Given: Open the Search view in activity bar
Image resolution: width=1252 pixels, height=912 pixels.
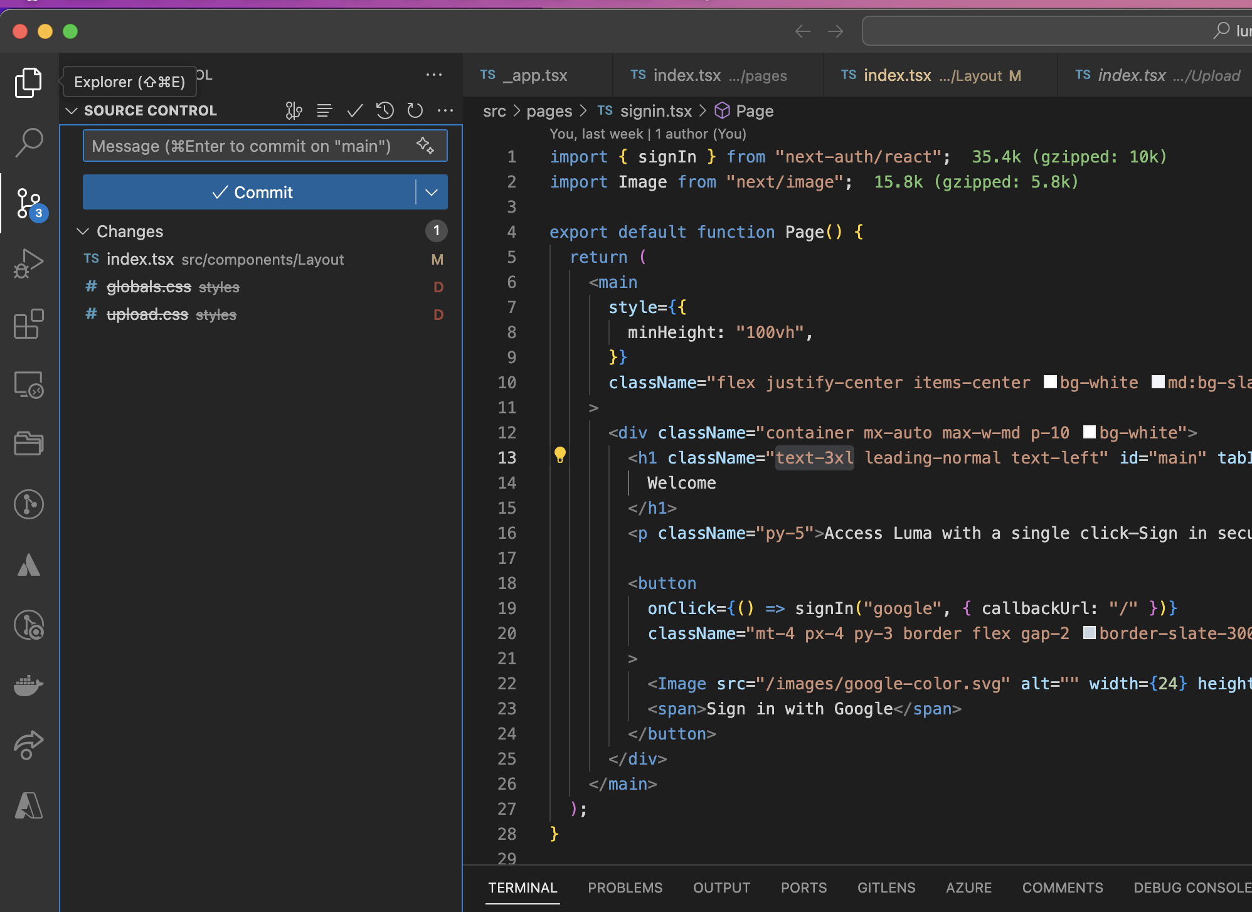Looking at the screenshot, I should (x=28, y=143).
